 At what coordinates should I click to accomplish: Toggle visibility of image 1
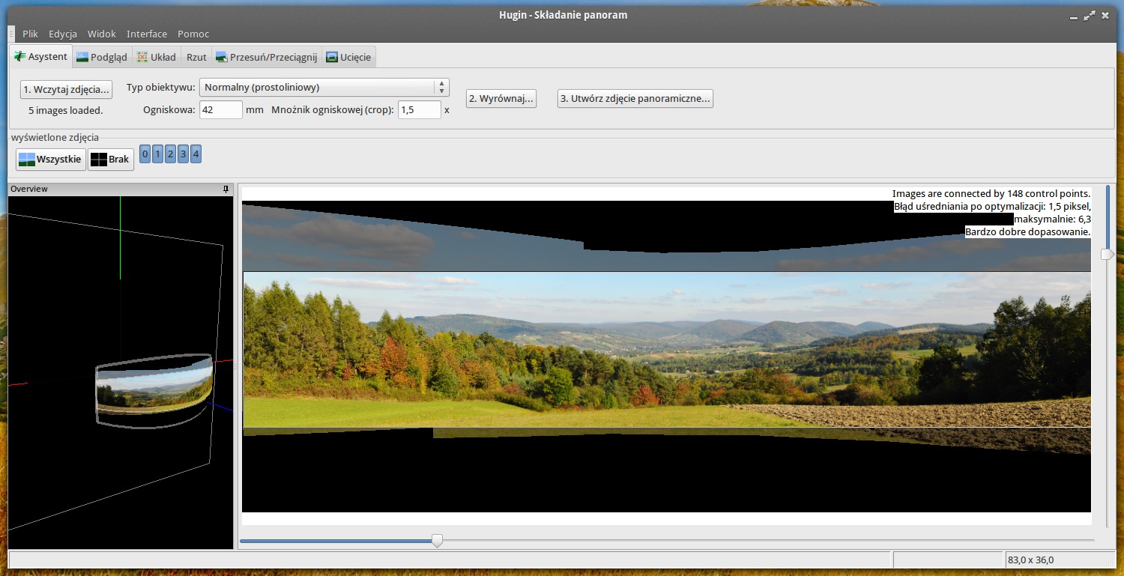tap(158, 154)
